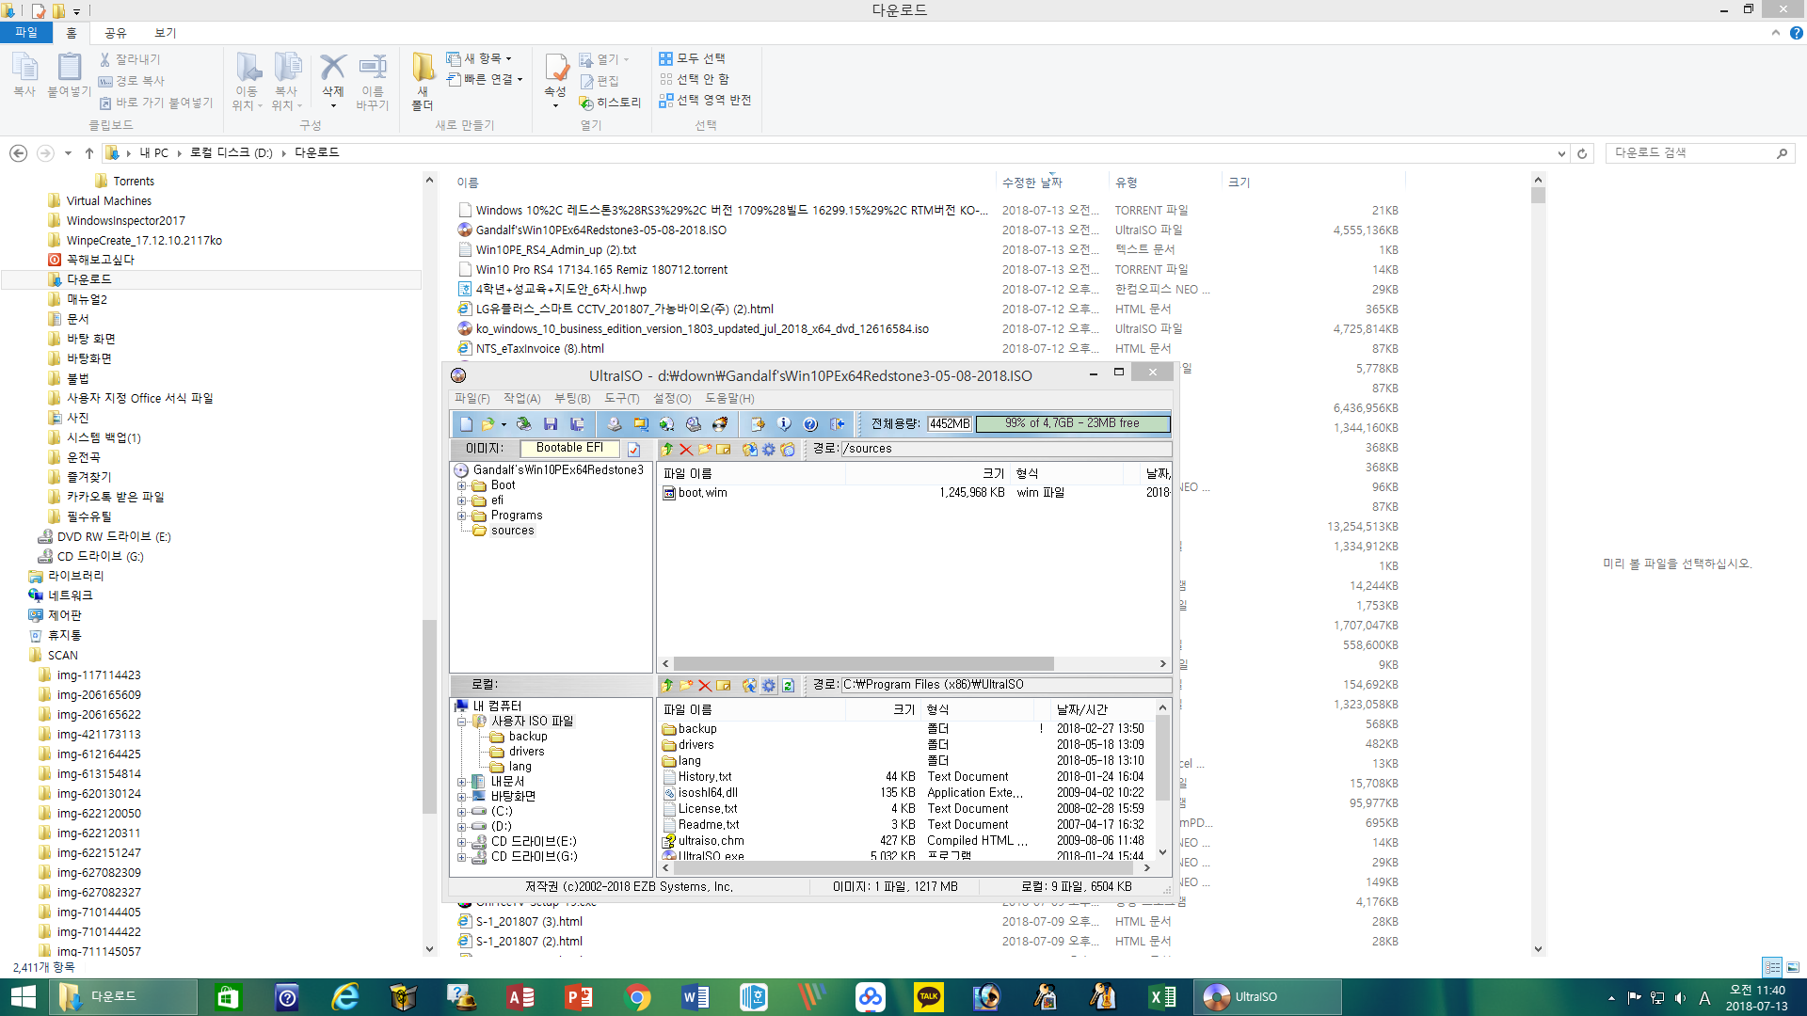Click the gear icon in image pane toolbar
Image resolution: width=1807 pixels, height=1016 pixels.
(769, 450)
